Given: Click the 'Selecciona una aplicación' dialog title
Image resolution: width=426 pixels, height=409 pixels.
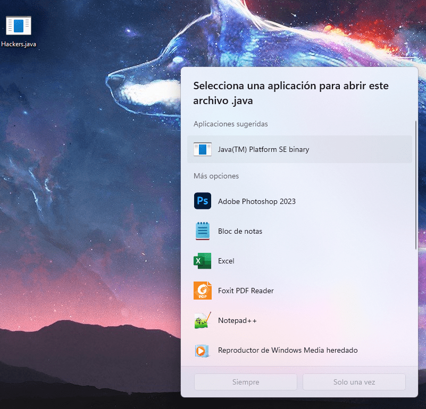Looking at the screenshot, I should point(291,93).
